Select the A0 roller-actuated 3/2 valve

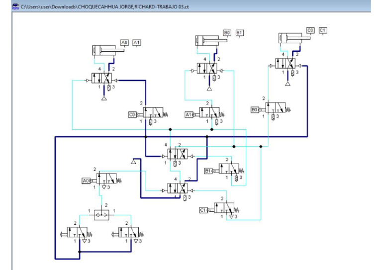pyautogui.click(x=101, y=180)
